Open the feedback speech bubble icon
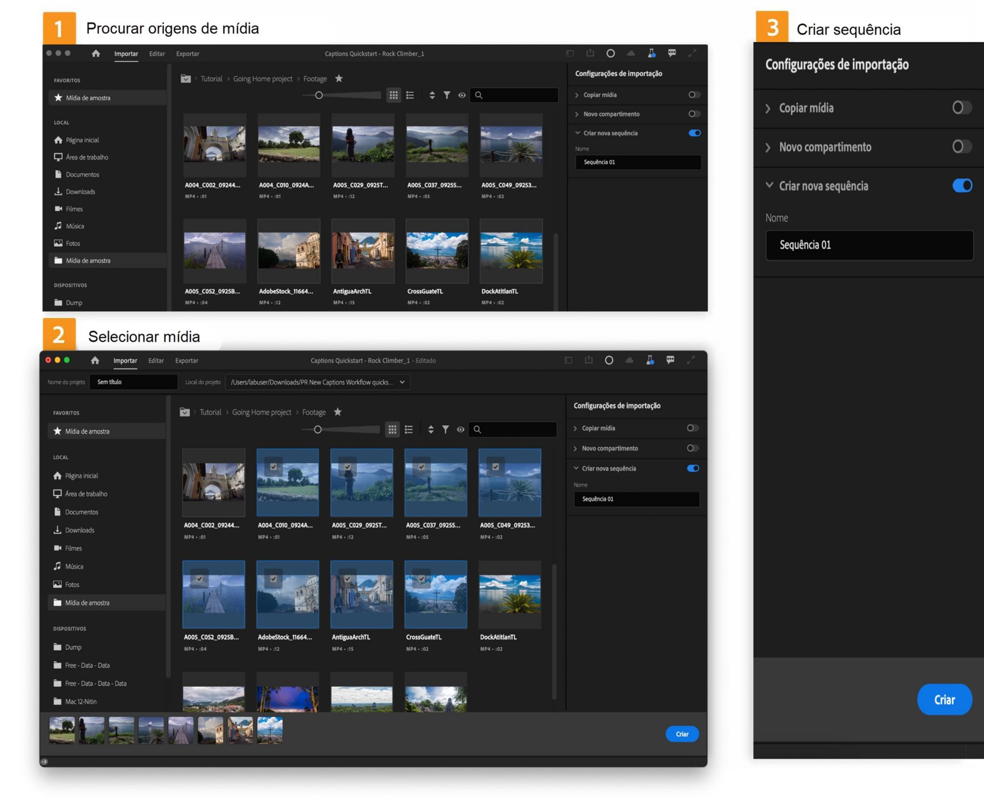Image resolution: width=984 pixels, height=805 pixels. coord(671,53)
